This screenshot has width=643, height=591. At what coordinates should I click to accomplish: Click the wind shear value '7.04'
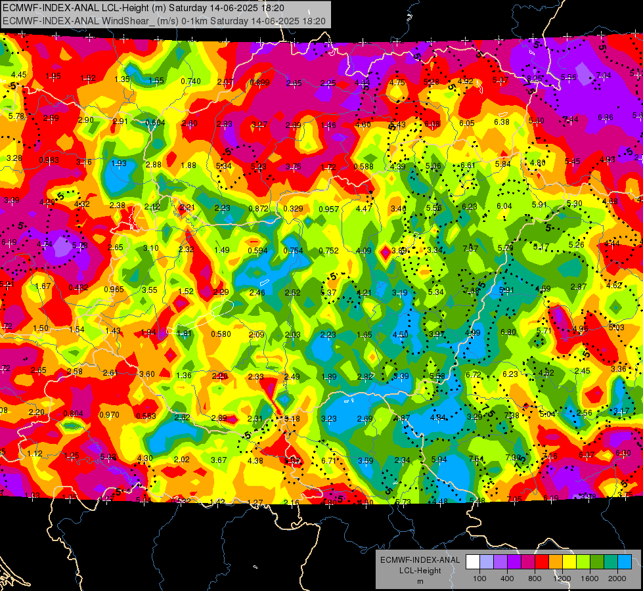point(603,75)
